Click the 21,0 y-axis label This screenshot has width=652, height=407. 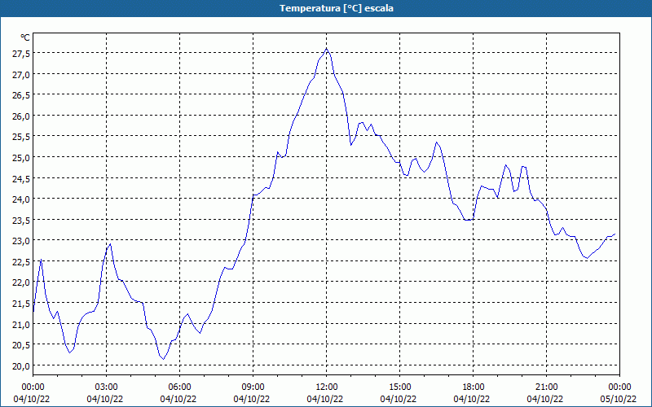(21, 324)
